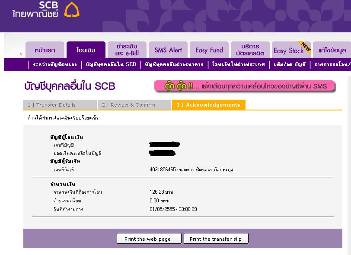351x255 pixels.
Task: Select the 2 | Review & Confirm step
Action: (x=134, y=105)
